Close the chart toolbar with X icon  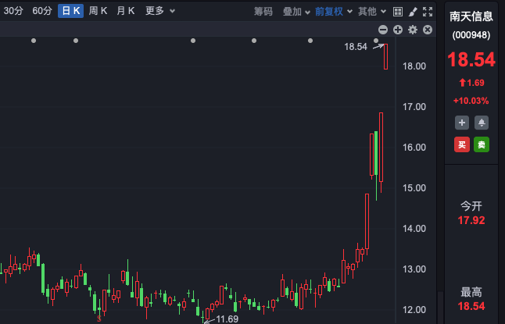click(428, 30)
